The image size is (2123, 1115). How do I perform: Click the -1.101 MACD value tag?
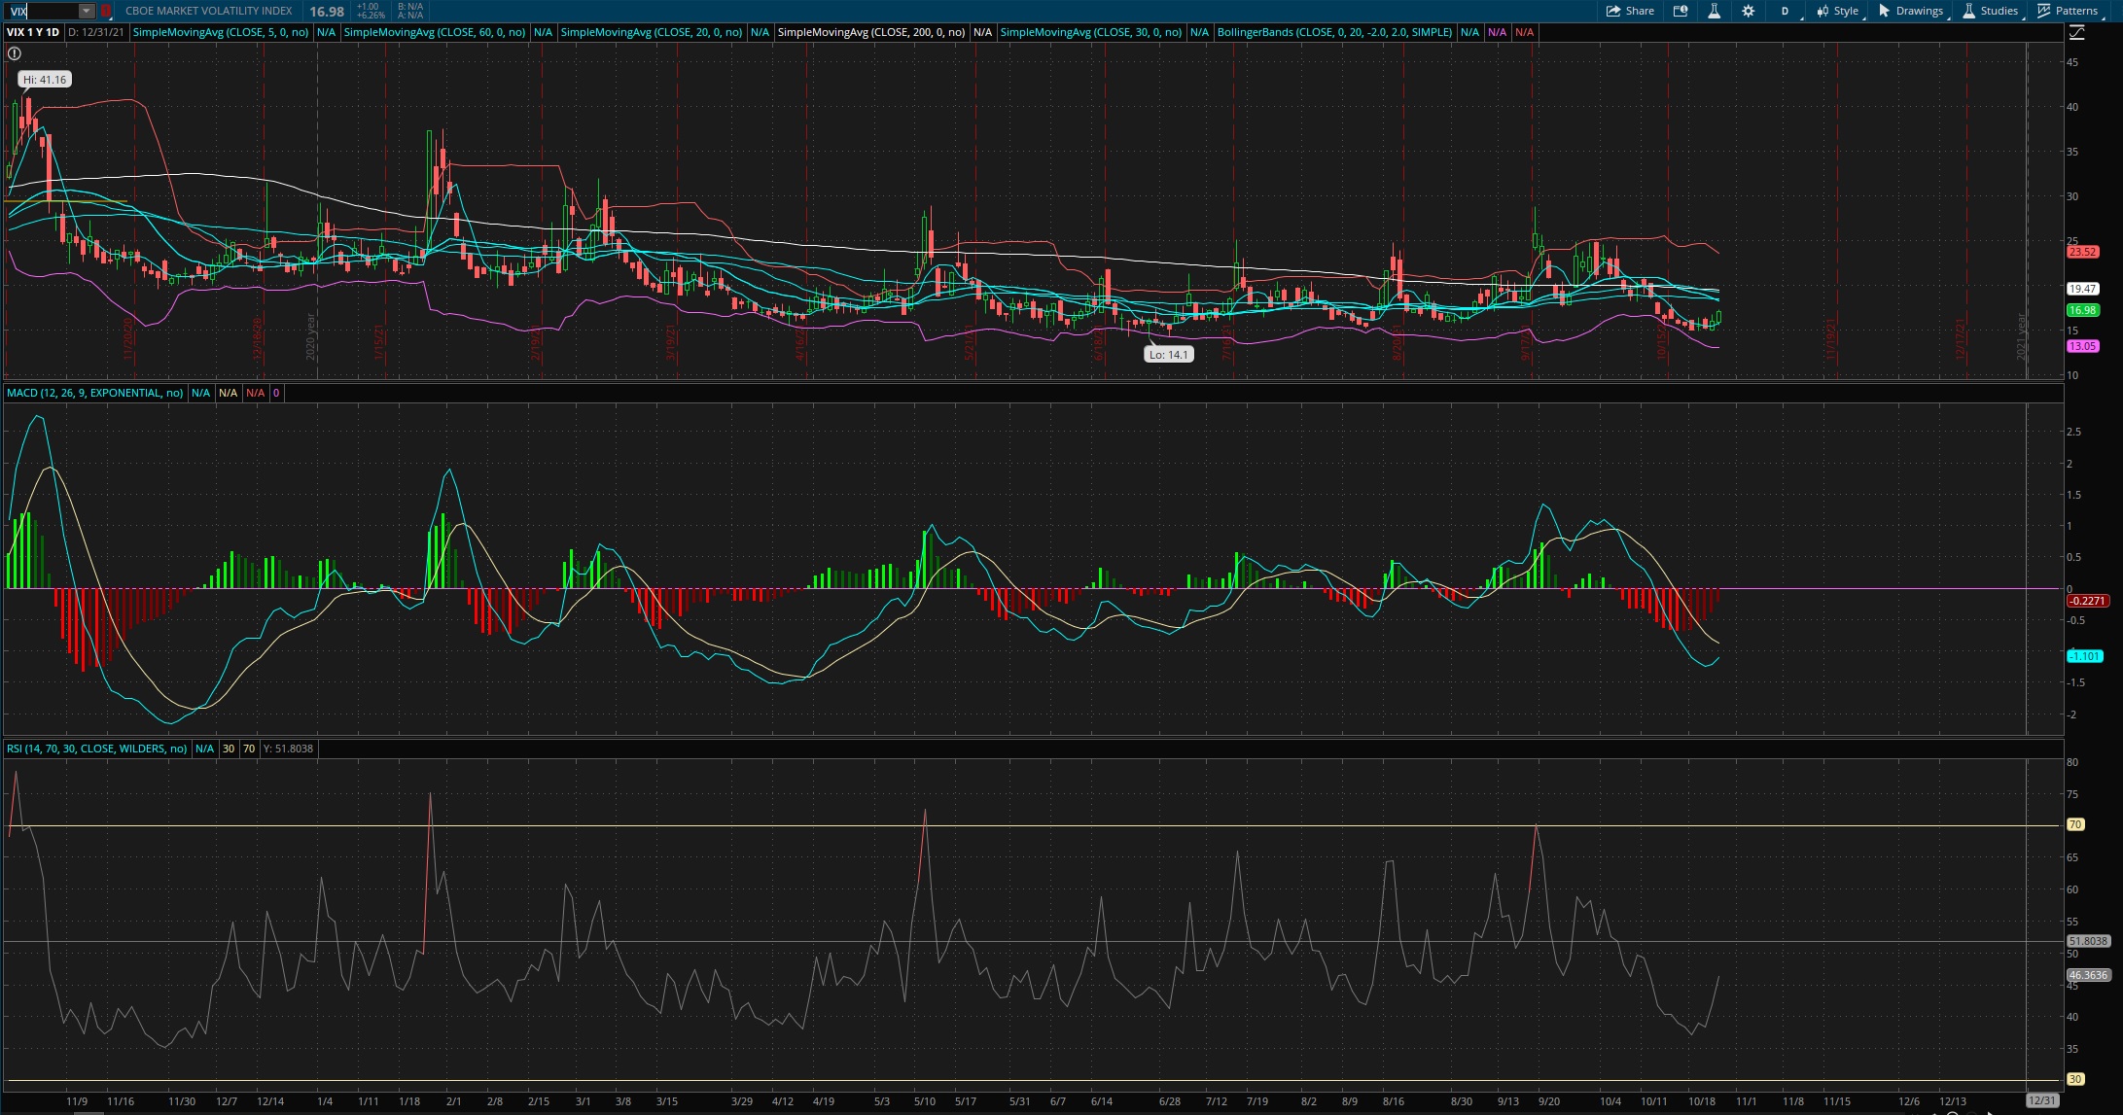2085,656
